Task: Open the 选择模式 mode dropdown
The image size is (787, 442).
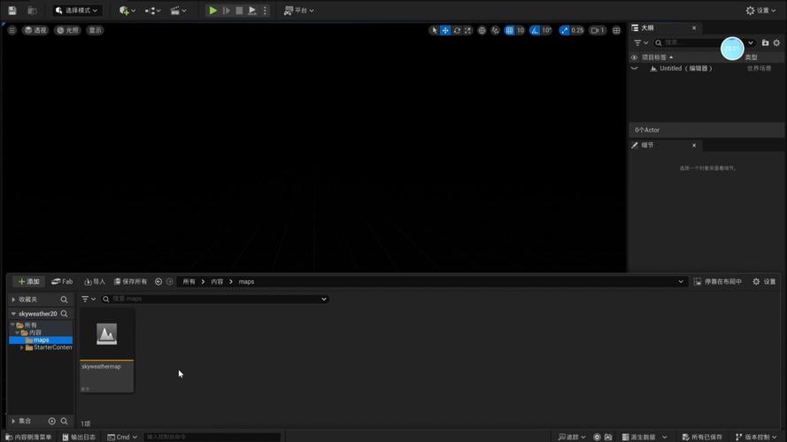Action: tap(76, 10)
